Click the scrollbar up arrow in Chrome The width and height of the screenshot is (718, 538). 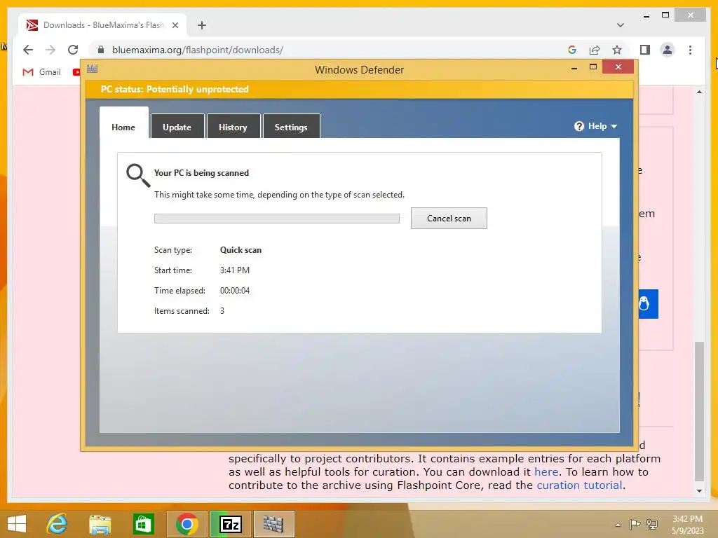[x=699, y=92]
